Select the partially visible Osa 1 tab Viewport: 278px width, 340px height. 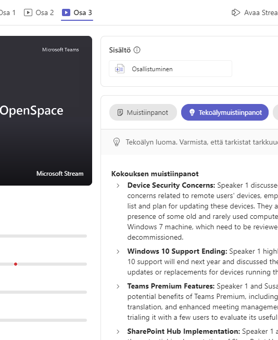8,12
